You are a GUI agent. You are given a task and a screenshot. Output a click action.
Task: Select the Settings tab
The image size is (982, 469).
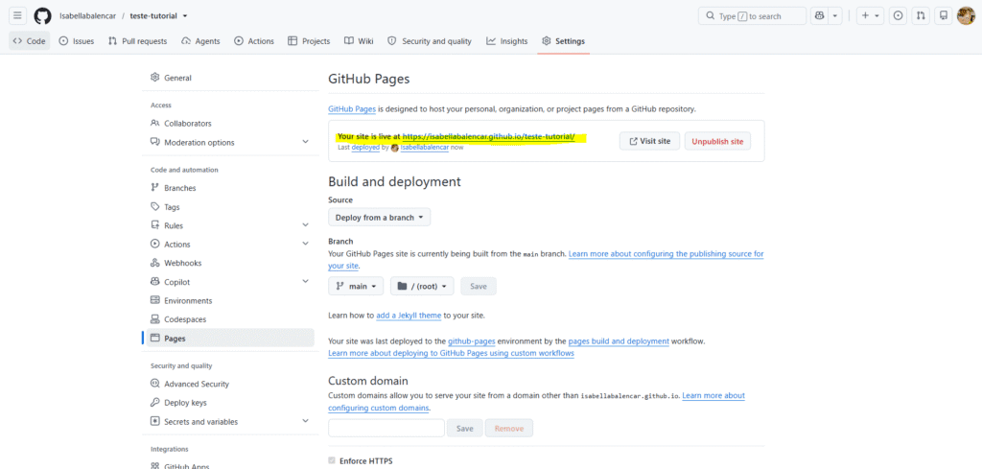click(564, 41)
